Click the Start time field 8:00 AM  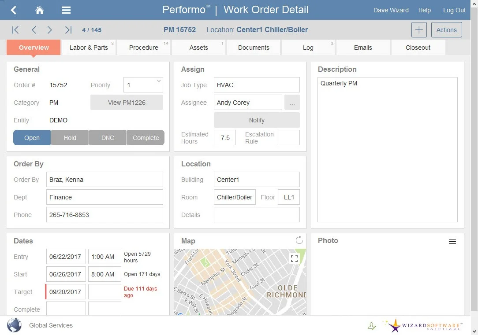click(x=105, y=274)
